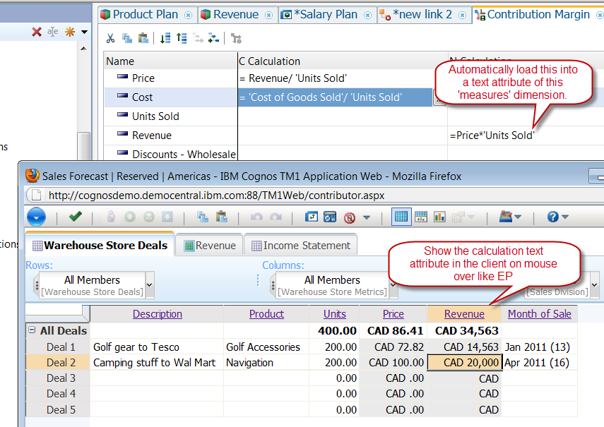The height and width of the screenshot is (427, 604).
Task: Click the orange asterisk new icon
Action: [70, 32]
